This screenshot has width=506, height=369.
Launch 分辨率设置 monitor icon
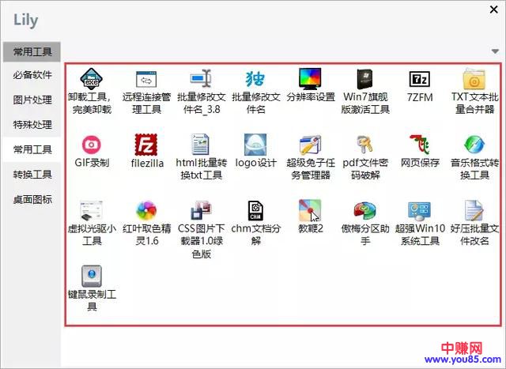coord(310,79)
